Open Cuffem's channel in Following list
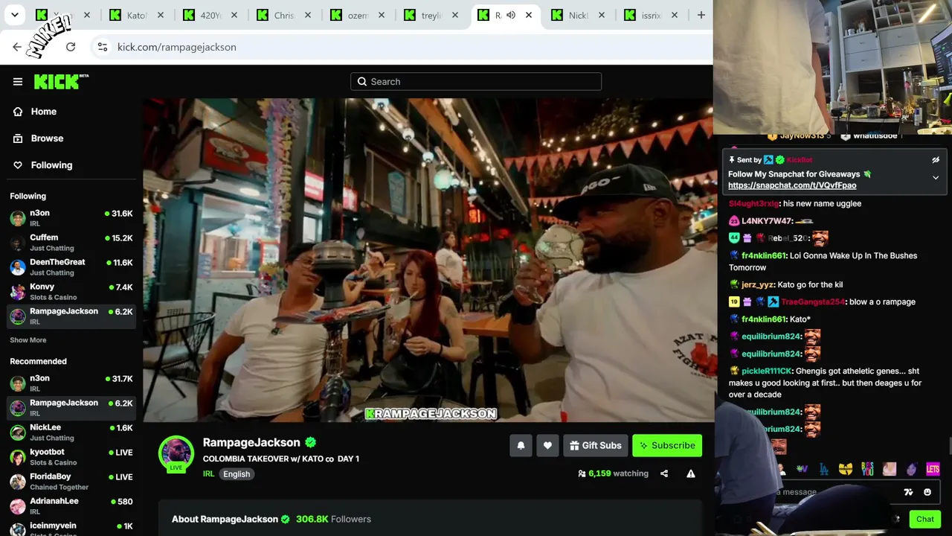Viewport: 952px width, 536px height. pos(71,243)
